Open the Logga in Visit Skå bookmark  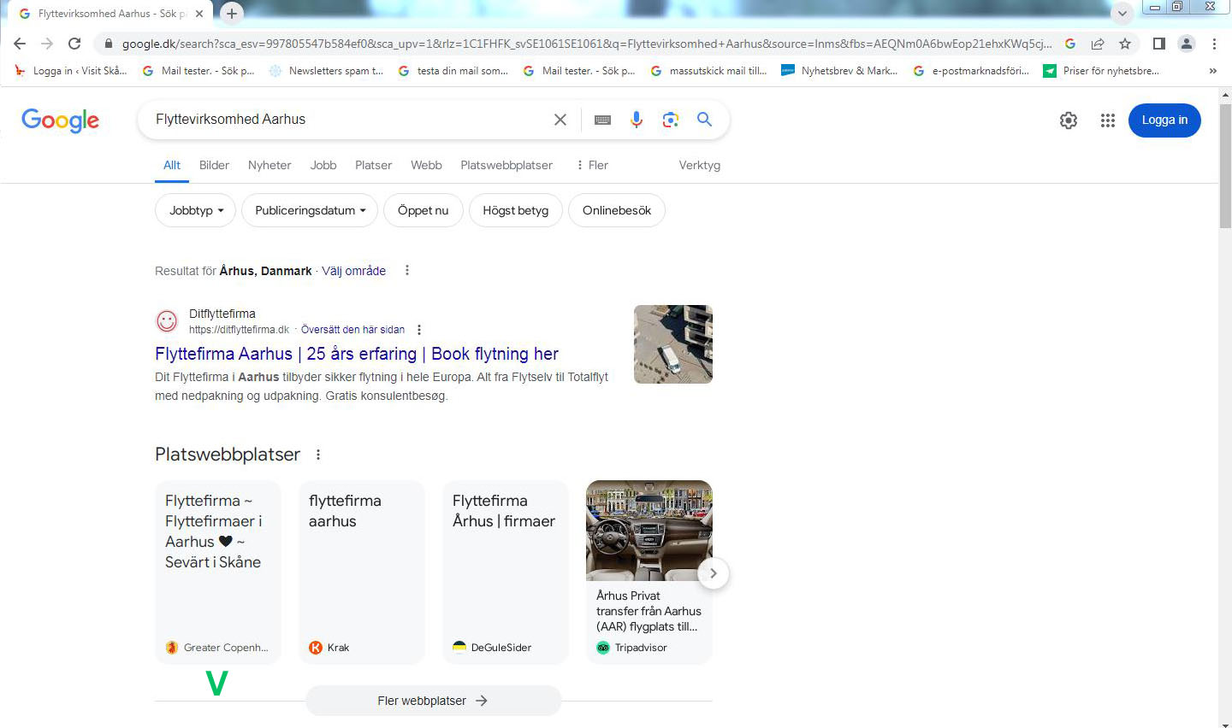[x=71, y=71]
